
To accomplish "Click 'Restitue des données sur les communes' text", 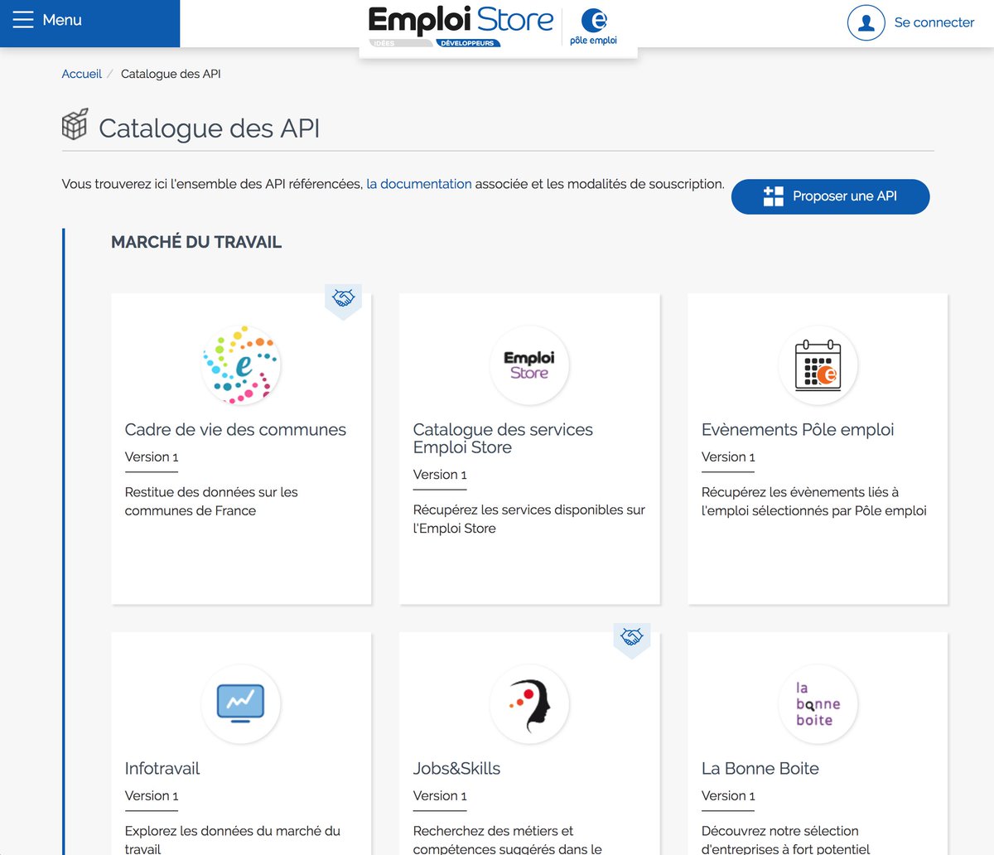I will pos(211,501).
